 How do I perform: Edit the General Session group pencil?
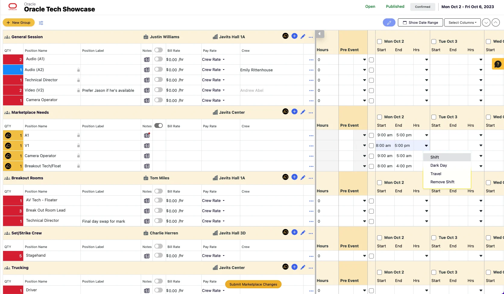pyautogui.click(x=303, y=36)
